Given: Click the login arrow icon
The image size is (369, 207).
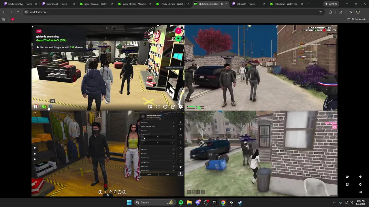Looking at the screenshot, I should tap(360, 192).
